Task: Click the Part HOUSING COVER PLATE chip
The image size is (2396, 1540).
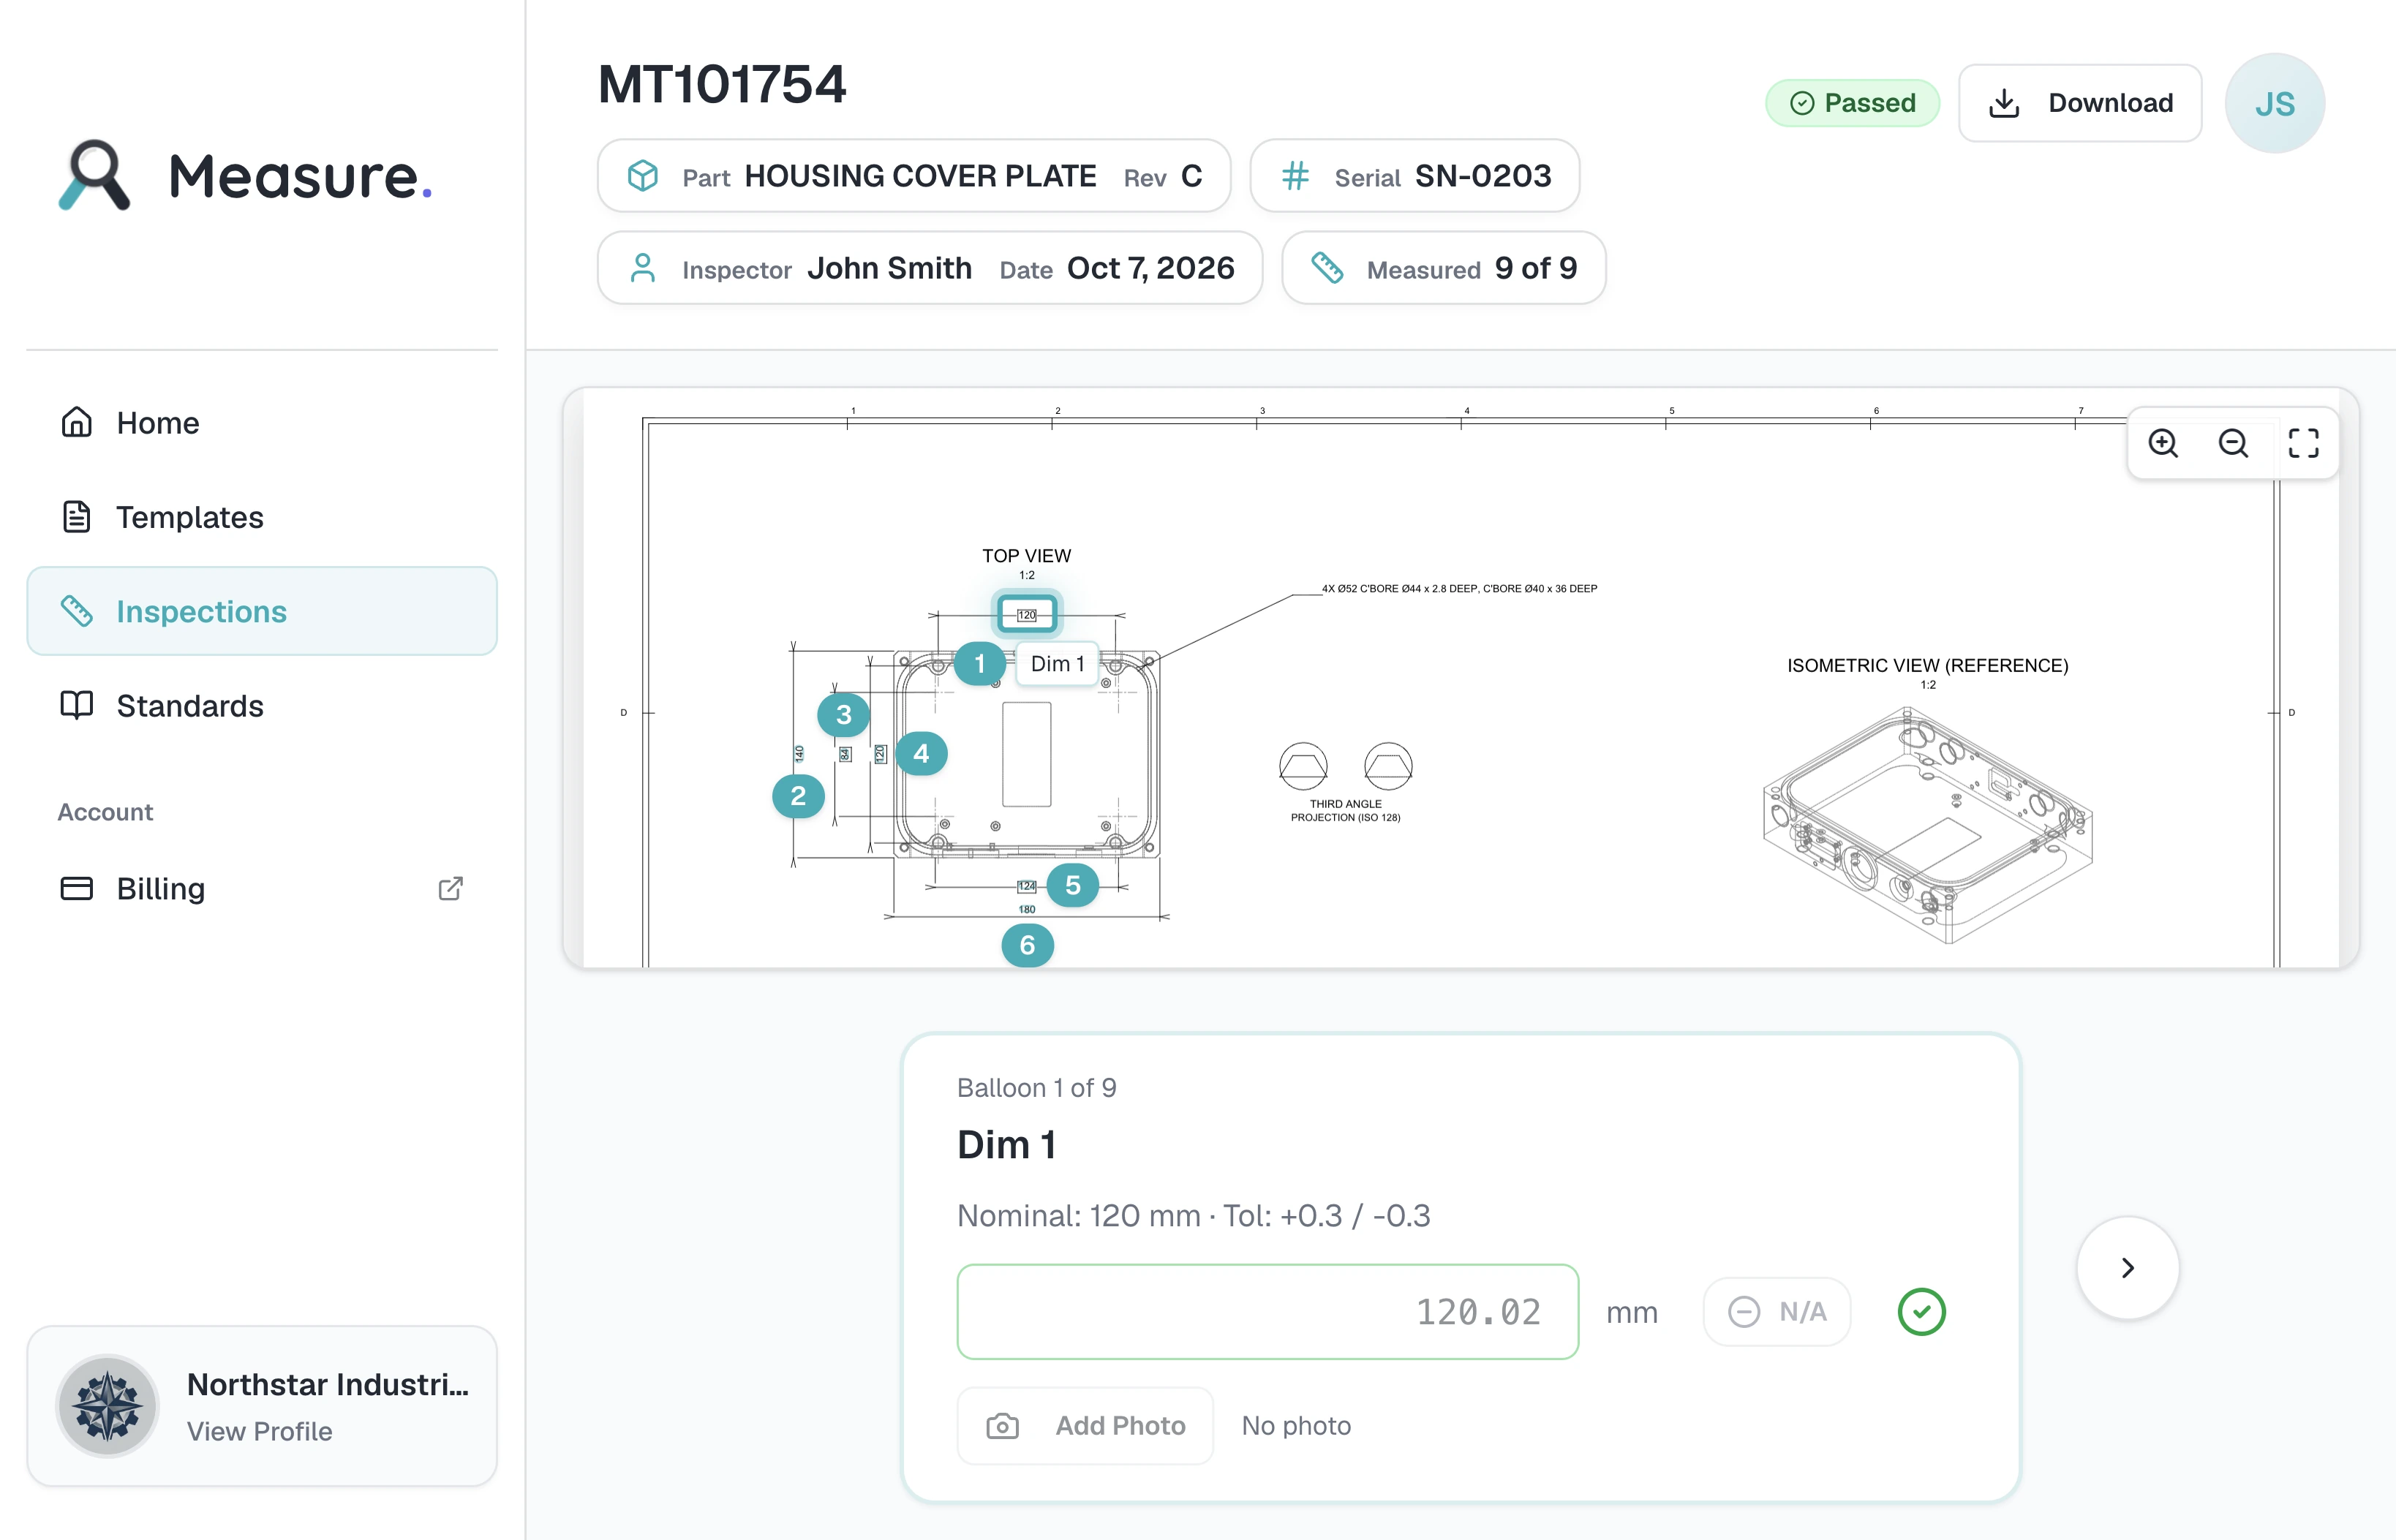Action: click(x=914, y=176)
